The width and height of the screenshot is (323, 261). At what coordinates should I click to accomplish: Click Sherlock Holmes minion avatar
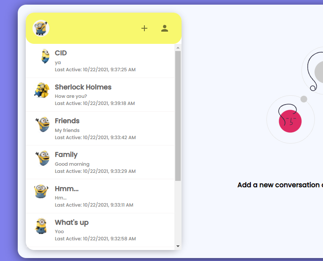point(42,90)
